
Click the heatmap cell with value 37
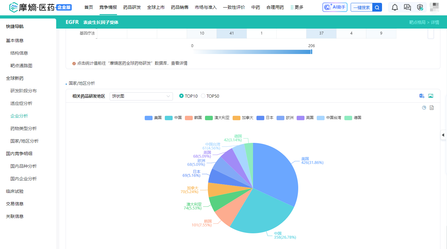321,33
